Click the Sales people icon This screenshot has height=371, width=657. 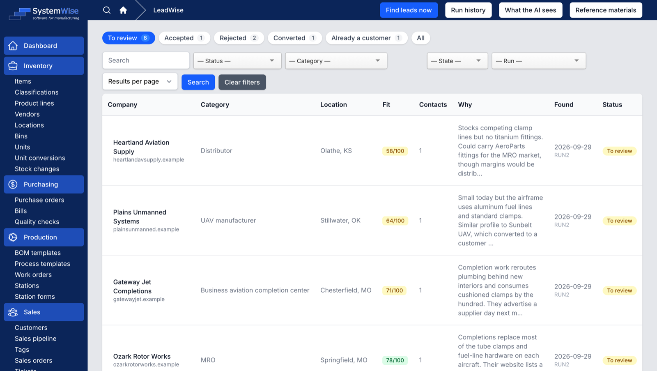(x=13, y=312)
